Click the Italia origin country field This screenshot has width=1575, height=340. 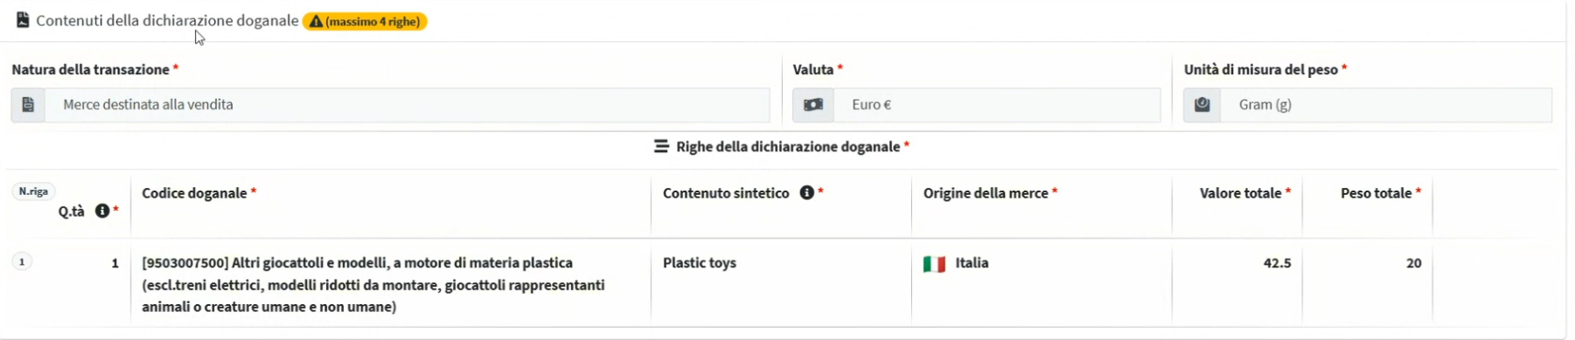[972, 262]
